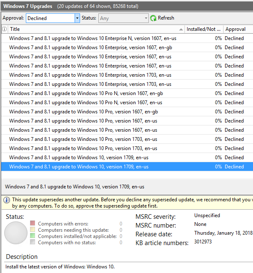Click the red Computers with errors swatch
Image resolution: width=253 pixels, height=273 pixels.
pyautogui.click(x=33, y=224)
